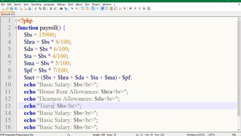Click the Open file toolbar icon
Viewport: 241px width, 136px height.
click(x=7, y=9)
